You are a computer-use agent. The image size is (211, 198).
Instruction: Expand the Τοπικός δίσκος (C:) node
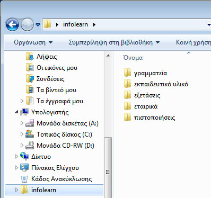click(x=22, y=134)
